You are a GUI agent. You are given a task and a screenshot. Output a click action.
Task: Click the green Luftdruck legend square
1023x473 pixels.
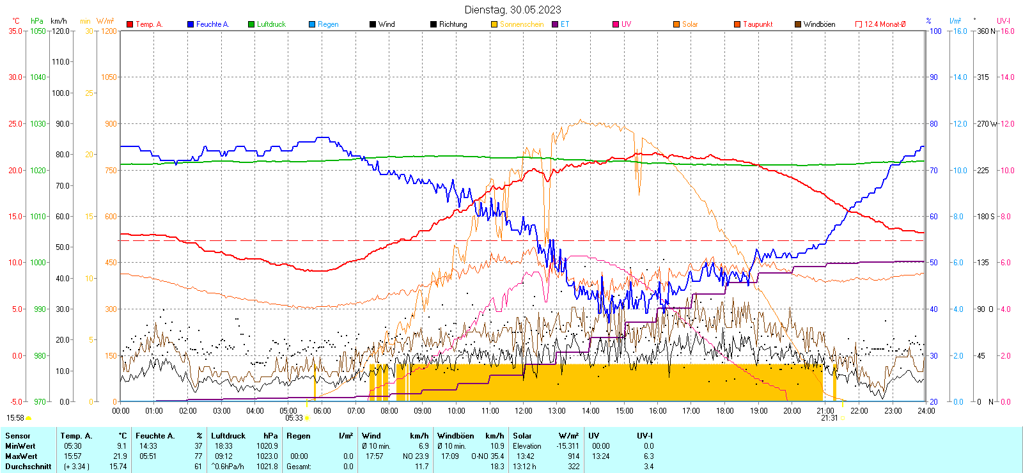pos(251,24)
